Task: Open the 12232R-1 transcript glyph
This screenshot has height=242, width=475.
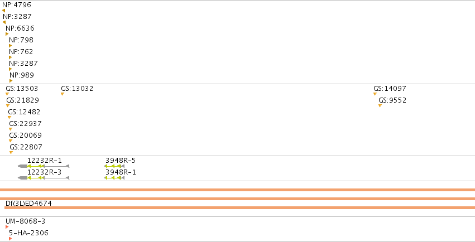Action: [44, 166]
